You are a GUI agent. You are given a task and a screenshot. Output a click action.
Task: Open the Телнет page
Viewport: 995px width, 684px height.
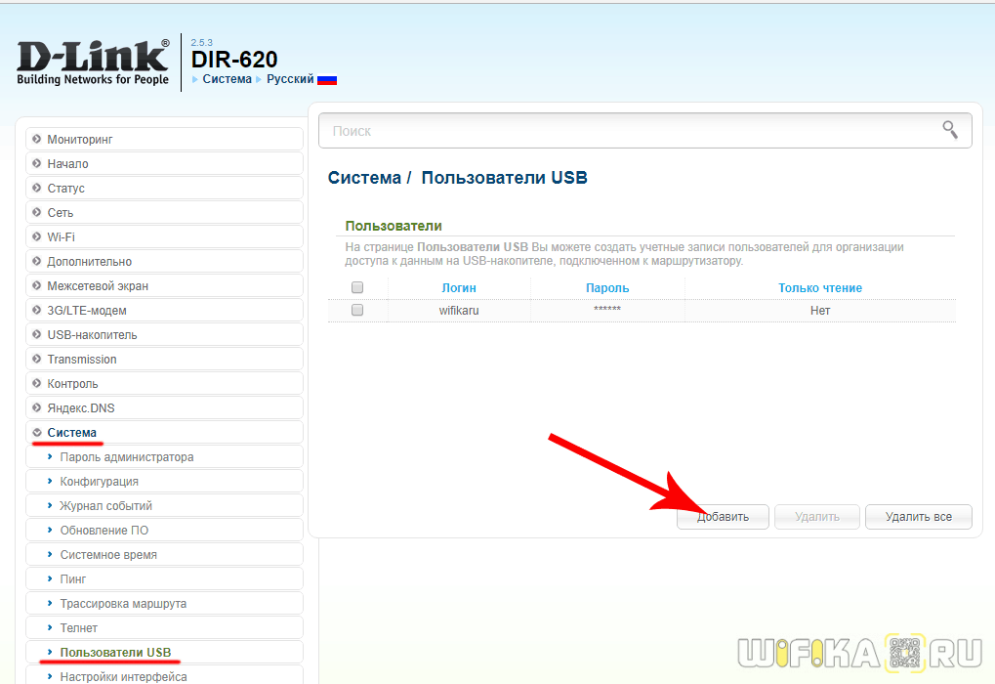(x=164, y=628)
